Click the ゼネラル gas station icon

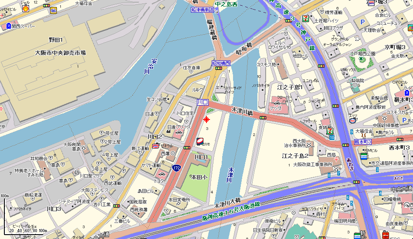[156, 146]
